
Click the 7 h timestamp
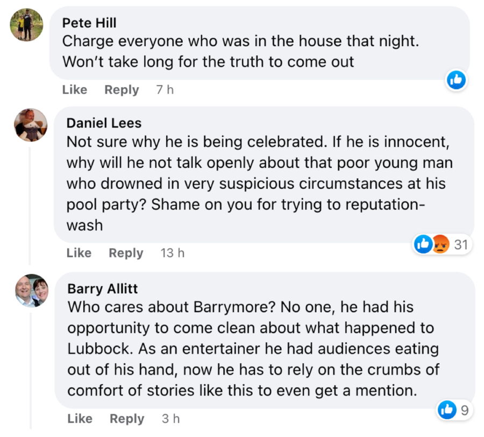[x=165, y=90]
